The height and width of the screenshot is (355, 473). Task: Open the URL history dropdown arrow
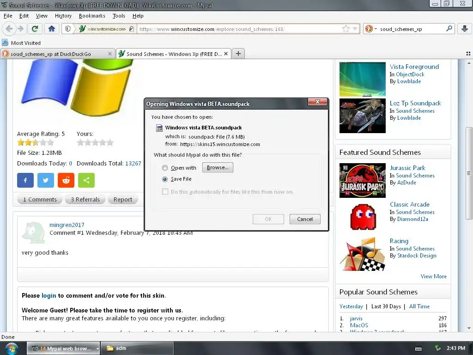355,29
